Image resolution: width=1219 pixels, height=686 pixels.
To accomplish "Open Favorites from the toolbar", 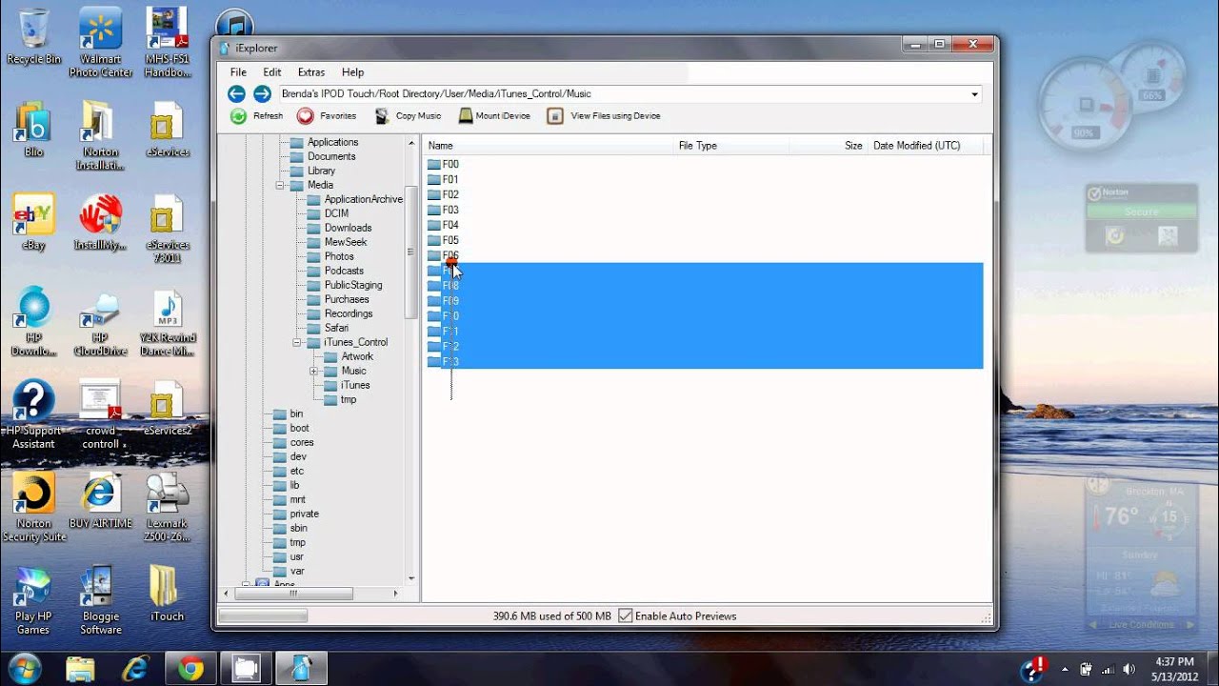I will tap(306, 116).
